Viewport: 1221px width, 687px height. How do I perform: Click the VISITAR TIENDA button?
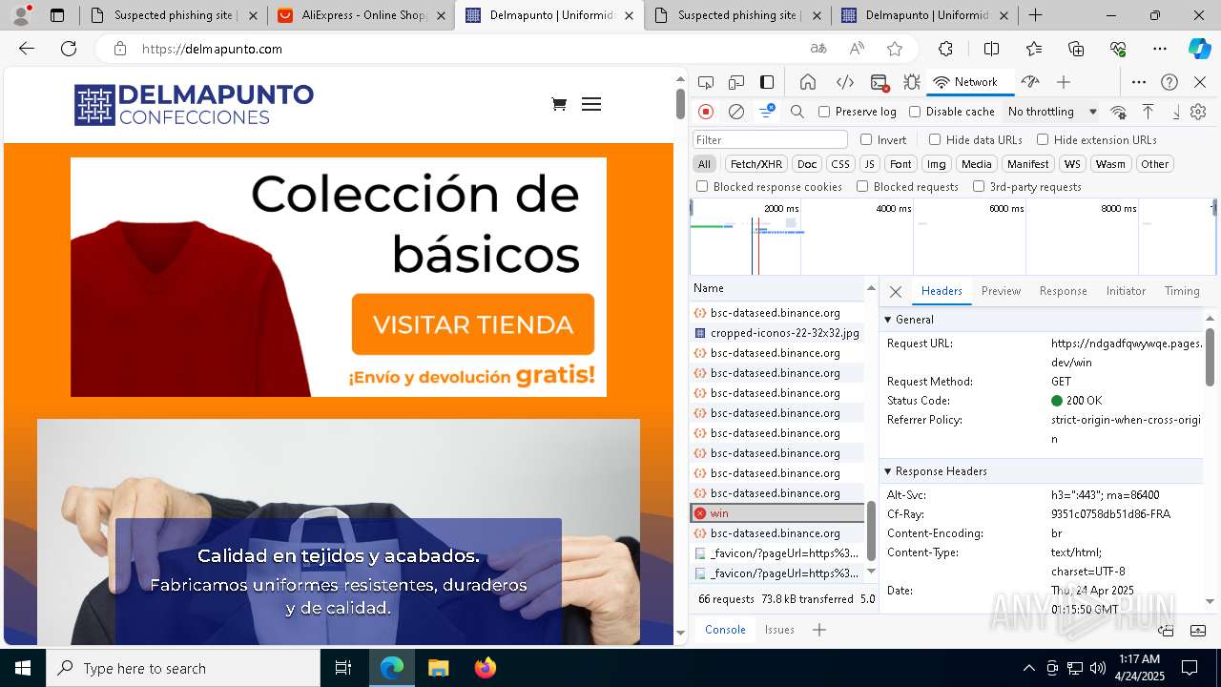point(473,324)
